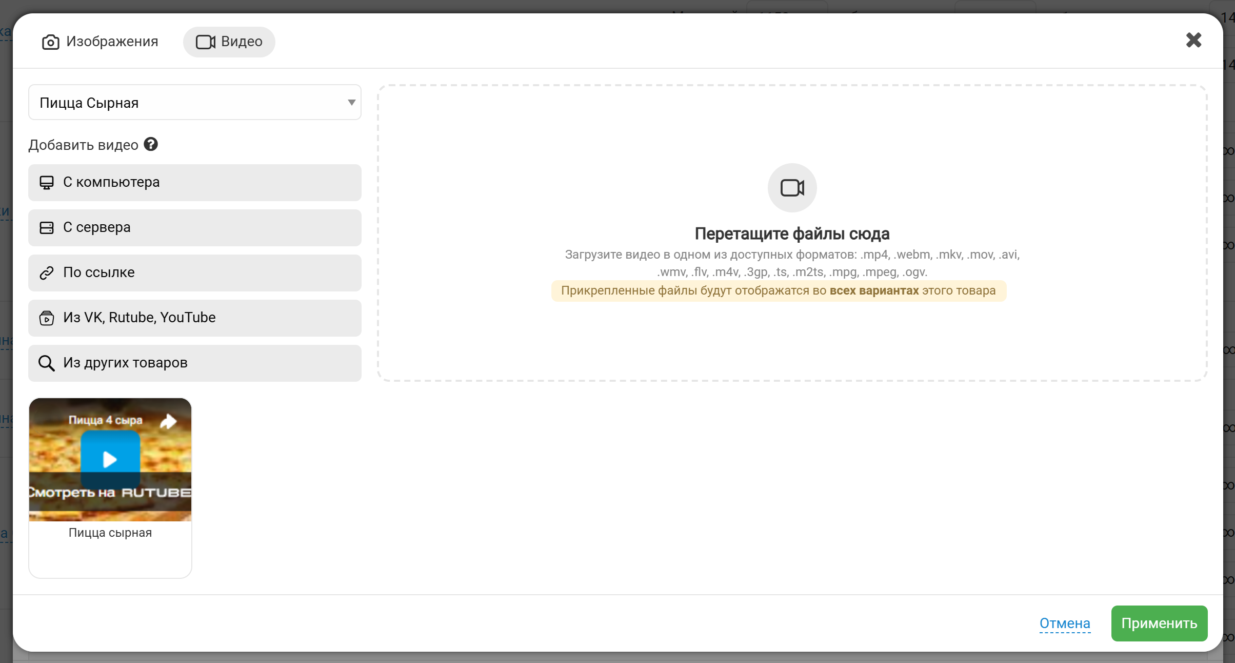
Task: Click Отмена to cancel changes
Action: [x=1065, y=623]
